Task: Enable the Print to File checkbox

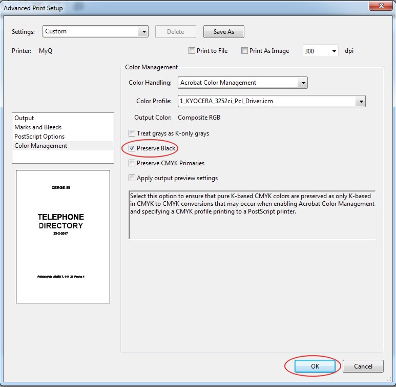Action: click(192, 51)
